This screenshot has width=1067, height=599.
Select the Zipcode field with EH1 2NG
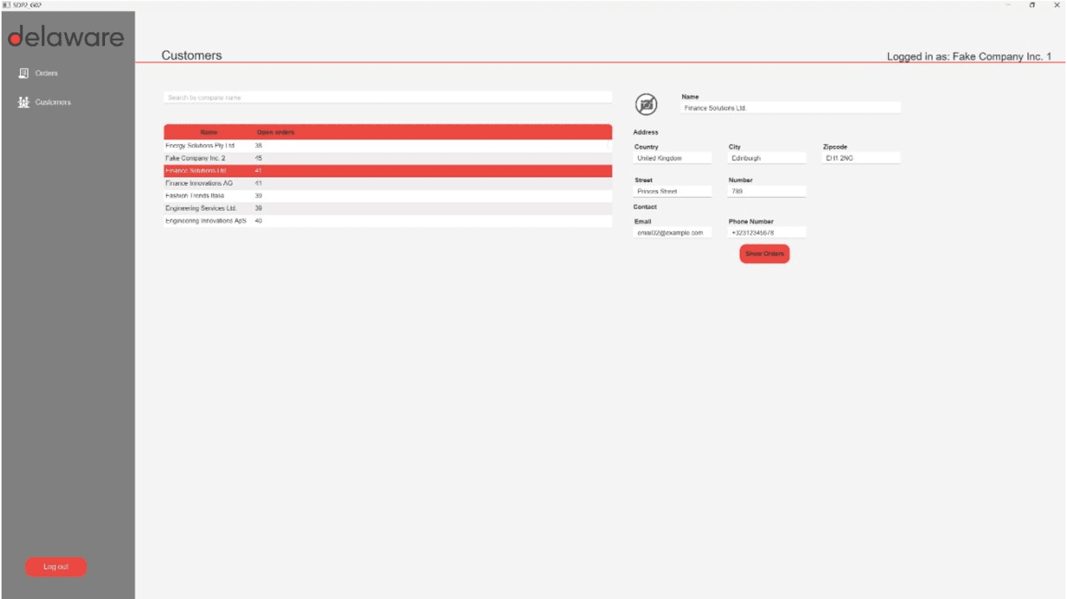point(860,156)
